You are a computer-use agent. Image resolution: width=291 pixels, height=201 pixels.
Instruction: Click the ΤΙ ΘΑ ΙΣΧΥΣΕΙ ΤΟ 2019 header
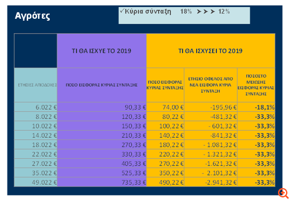(210, 51)
